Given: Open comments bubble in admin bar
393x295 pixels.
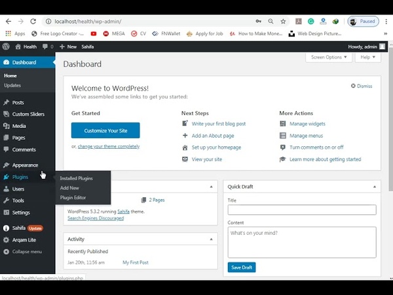Looking at the screenshot, I should click(45, 47).
